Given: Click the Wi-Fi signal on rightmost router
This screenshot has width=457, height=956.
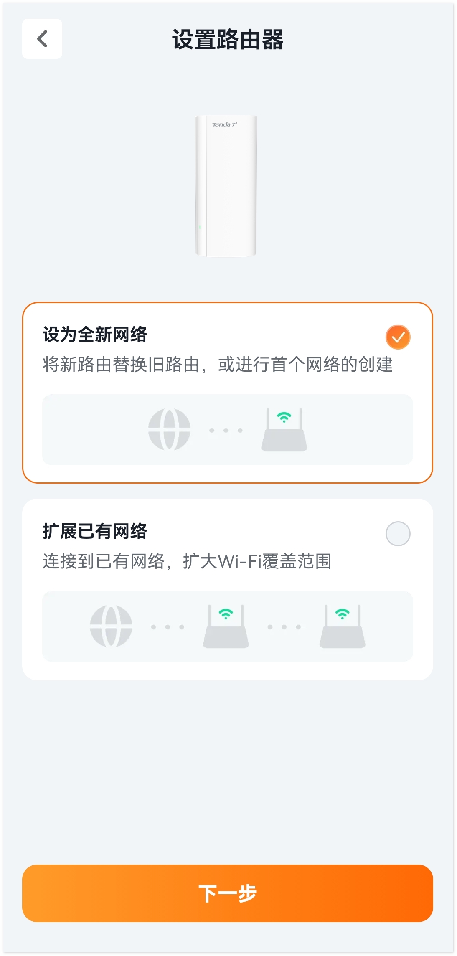Looking at the screenshot, I should coord(343,614).
